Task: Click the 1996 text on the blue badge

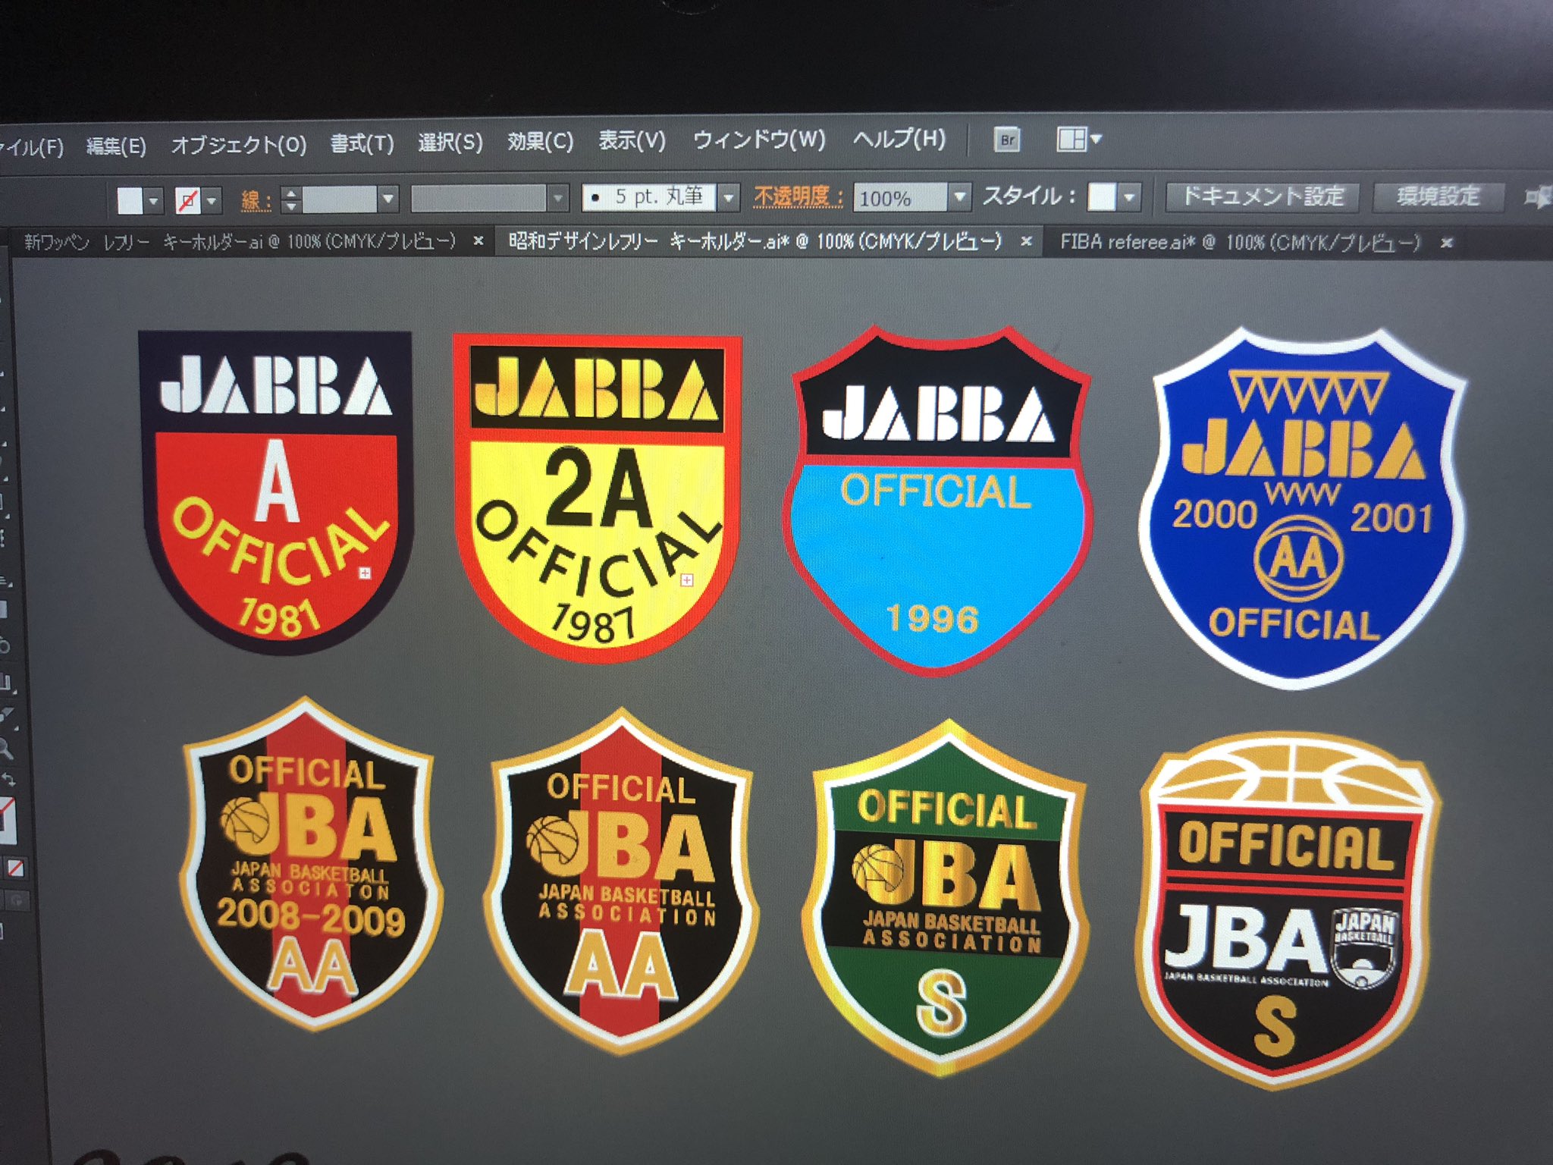Action: pos(932,619)
